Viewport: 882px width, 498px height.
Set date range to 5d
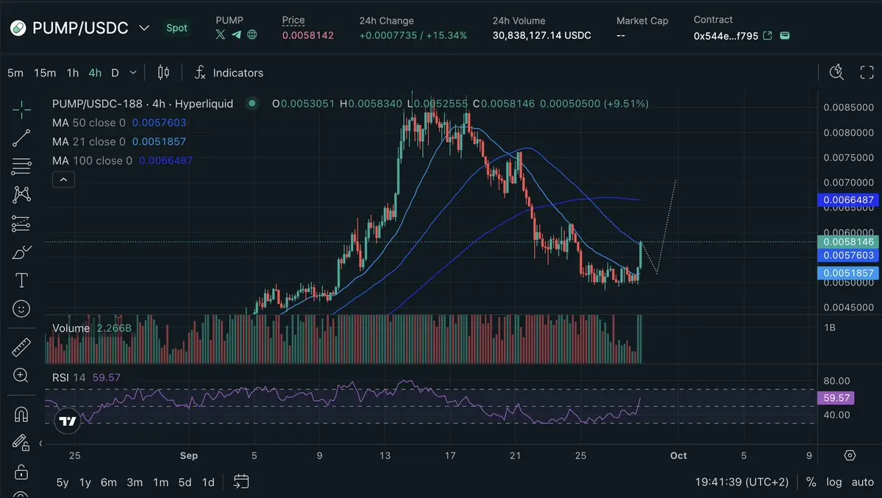(185, 483)
